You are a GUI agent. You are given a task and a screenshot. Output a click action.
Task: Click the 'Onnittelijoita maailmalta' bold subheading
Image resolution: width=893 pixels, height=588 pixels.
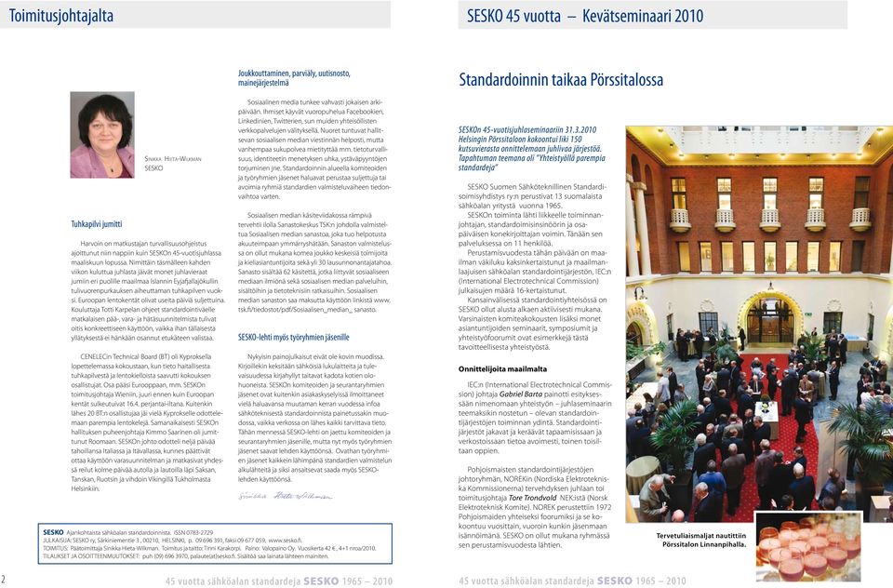click(502, 369)
